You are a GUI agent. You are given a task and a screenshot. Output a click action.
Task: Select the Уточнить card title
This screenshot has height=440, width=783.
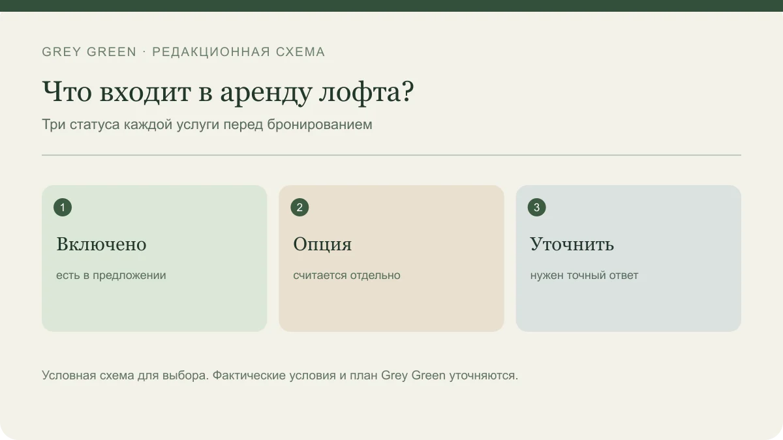[572, 244]
